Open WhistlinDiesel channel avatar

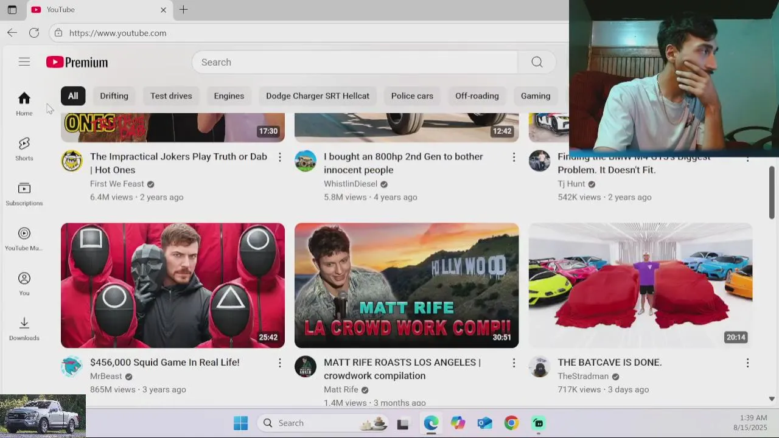point(306,161)
